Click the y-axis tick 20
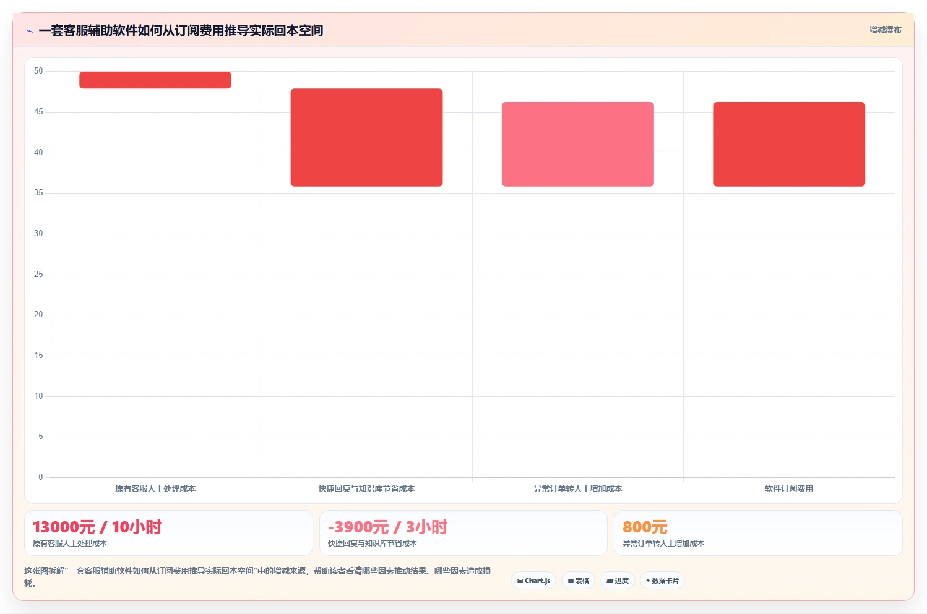Image resolution: width=927 pixels, height=614 pixels. 38,315
